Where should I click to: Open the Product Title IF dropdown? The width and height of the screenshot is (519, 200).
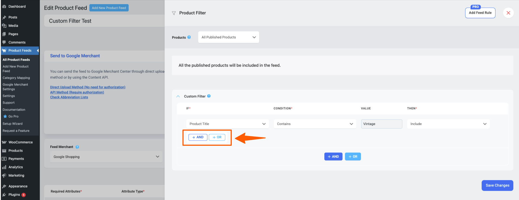[x=227, y=124]
